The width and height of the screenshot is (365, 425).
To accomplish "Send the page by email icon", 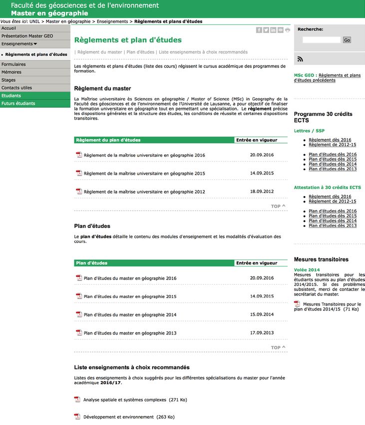I will pos(280,30).
